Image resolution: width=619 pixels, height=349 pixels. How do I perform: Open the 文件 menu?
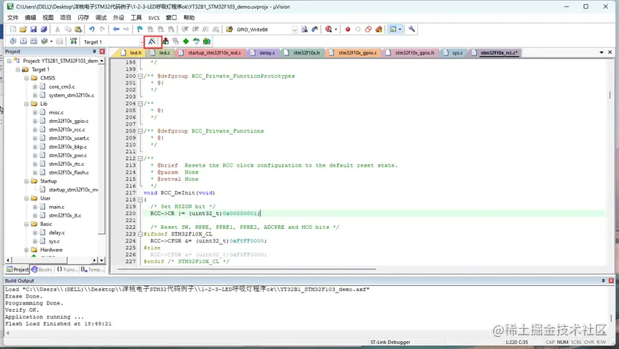point(13,18)
